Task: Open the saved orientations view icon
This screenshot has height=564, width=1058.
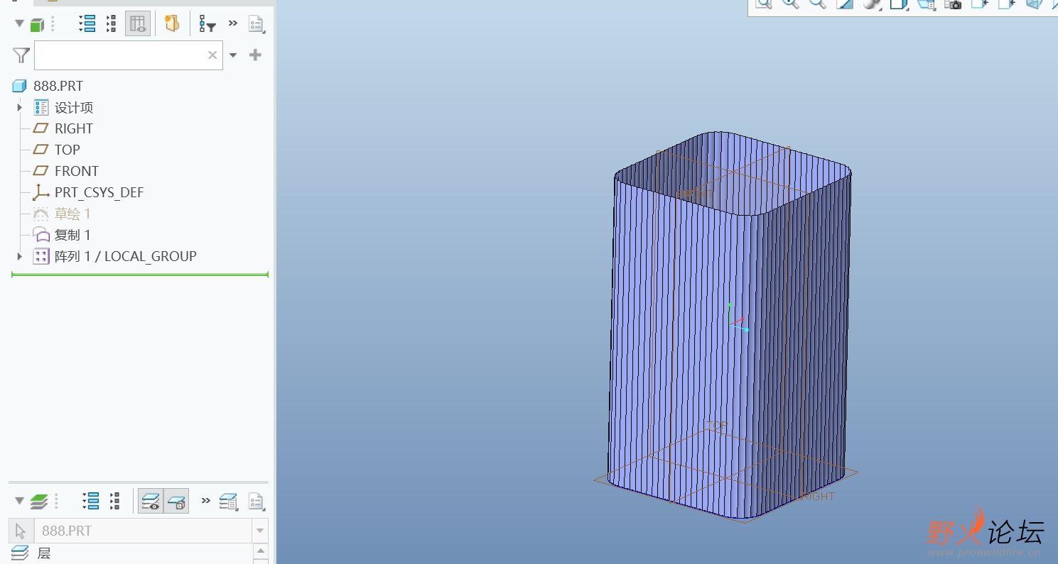Action: (x=926, y=4)
